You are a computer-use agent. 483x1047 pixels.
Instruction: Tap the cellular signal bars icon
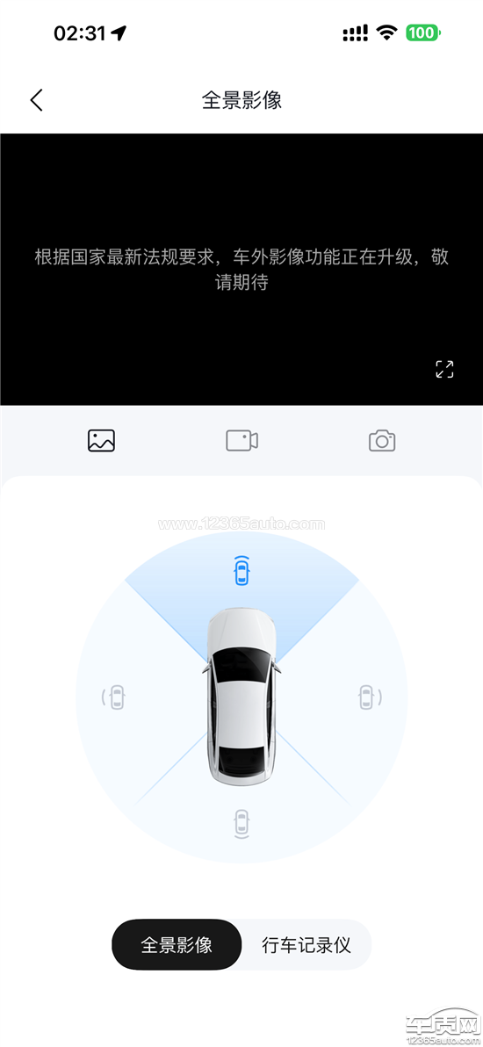(355, 33)
